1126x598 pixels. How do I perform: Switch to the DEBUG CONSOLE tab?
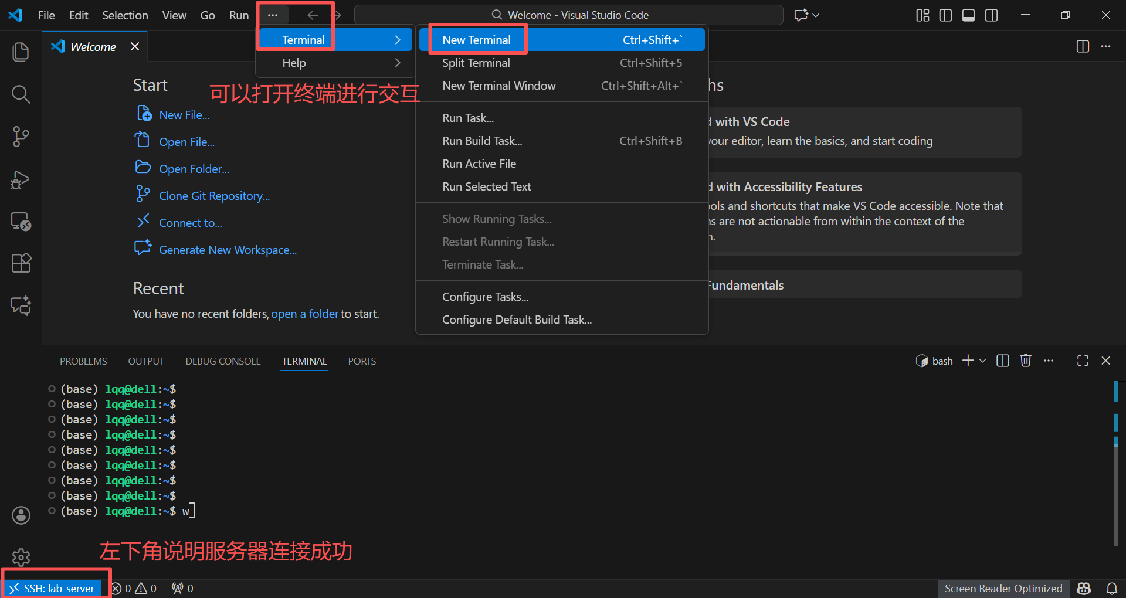[x=223, y=361]
